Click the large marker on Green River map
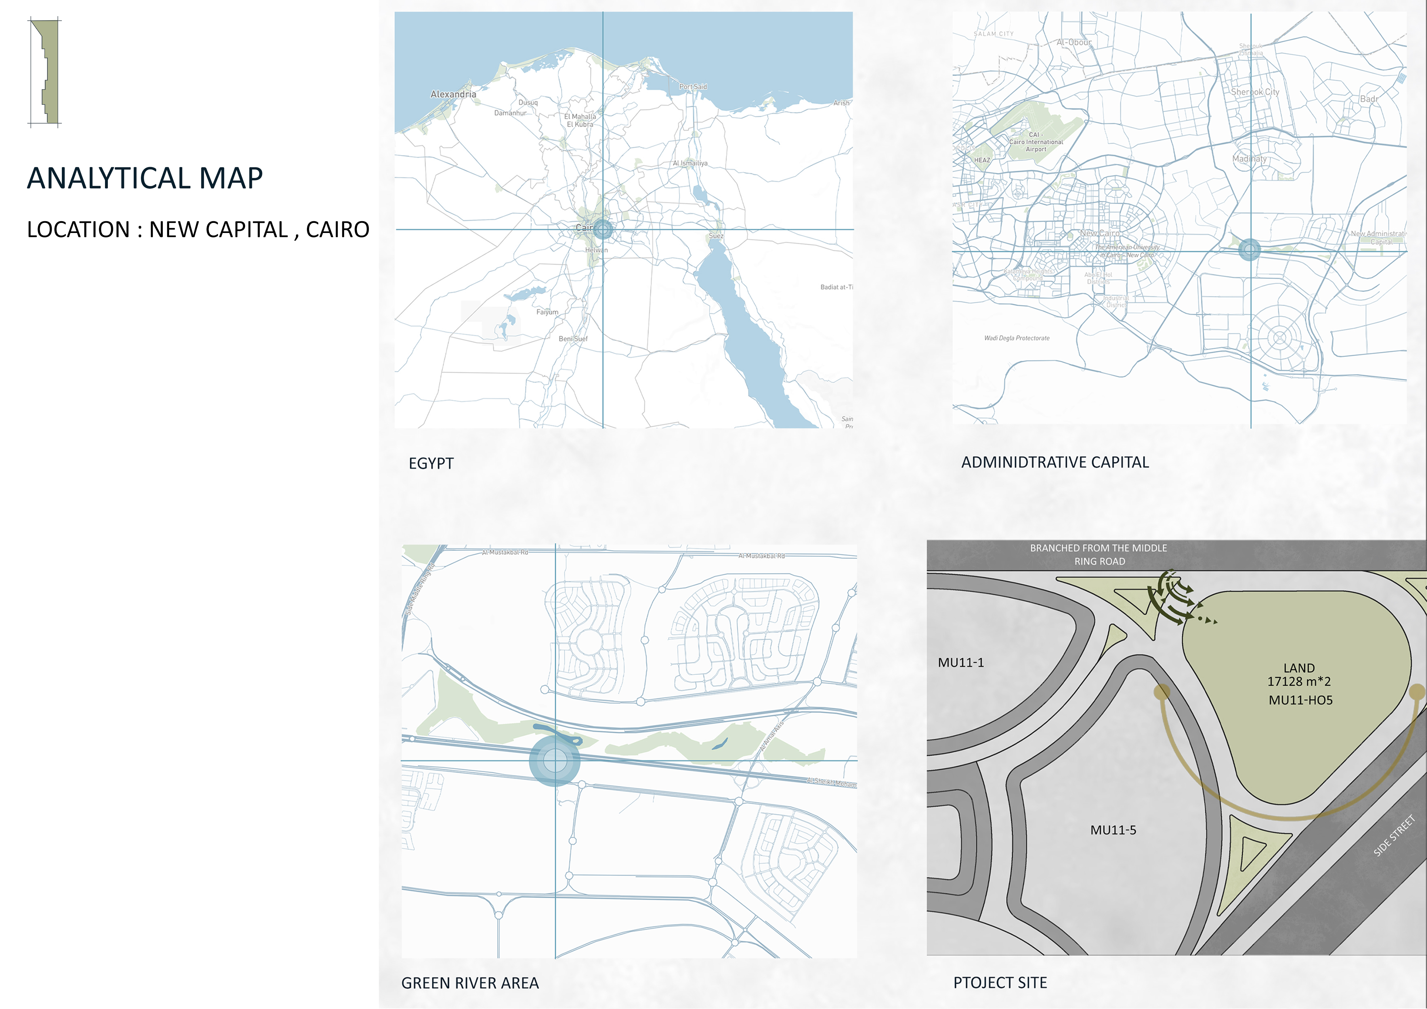 point(554,761)
